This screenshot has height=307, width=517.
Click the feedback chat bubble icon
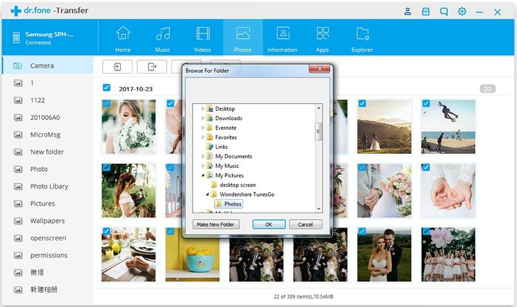coord(444,12)
